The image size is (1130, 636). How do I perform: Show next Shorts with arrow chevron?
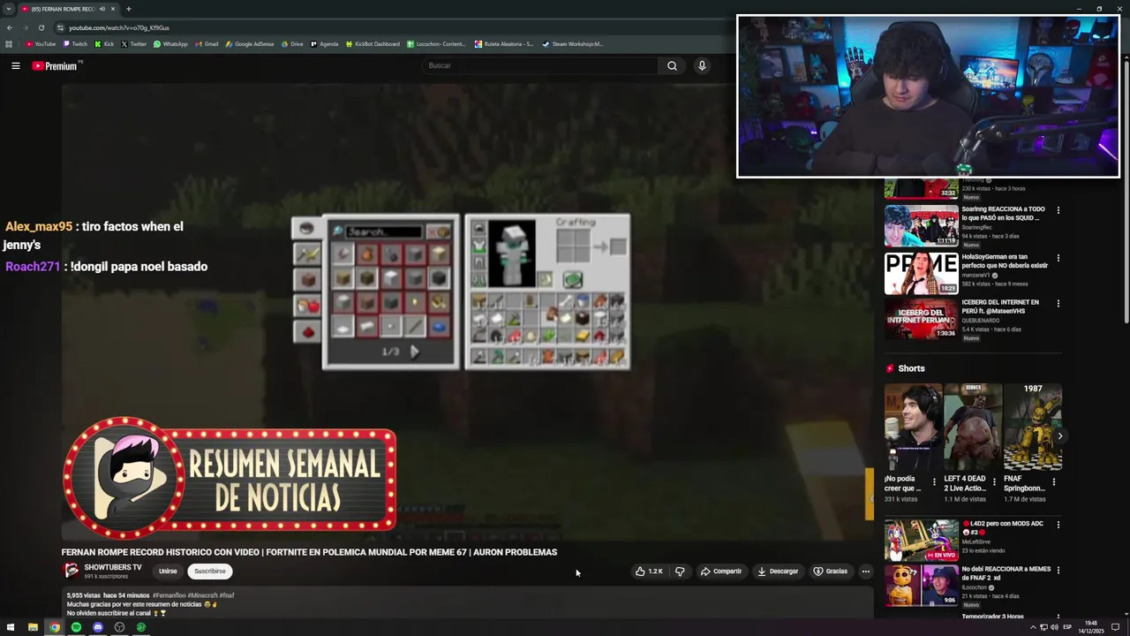(x=1059, y=435)
